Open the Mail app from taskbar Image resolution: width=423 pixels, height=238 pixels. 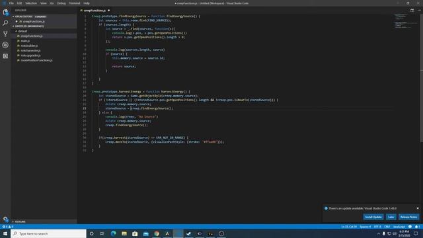145,233
